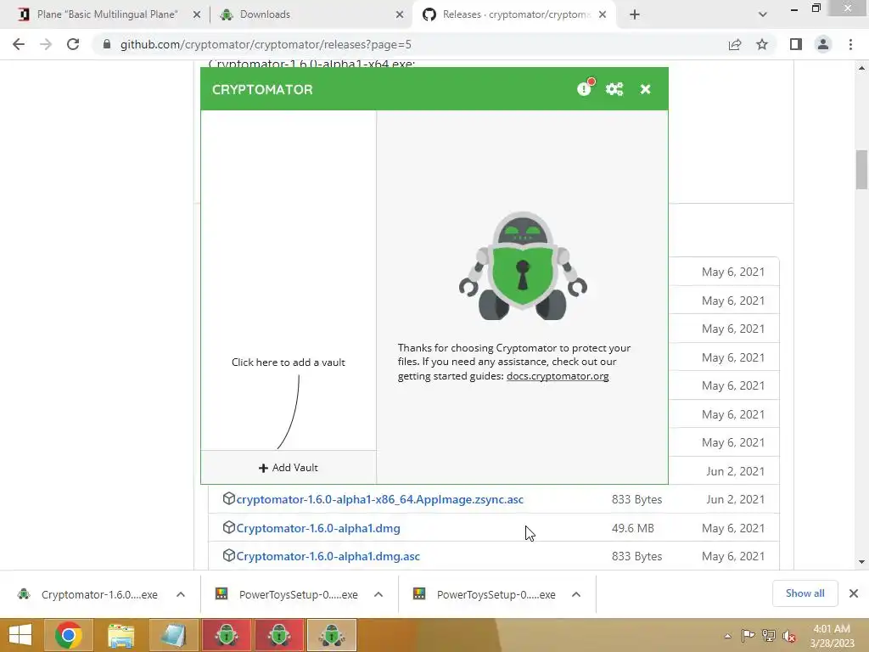Close the Downloads tab

point(400,15)
